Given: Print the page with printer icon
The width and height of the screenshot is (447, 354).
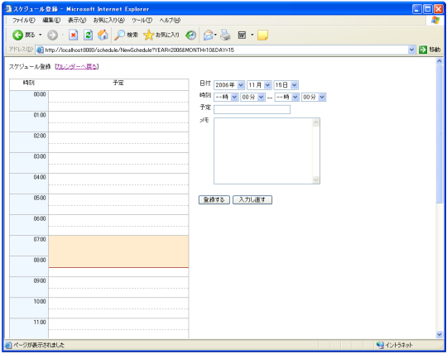Looking at the screenshot, I should [225, 35].
